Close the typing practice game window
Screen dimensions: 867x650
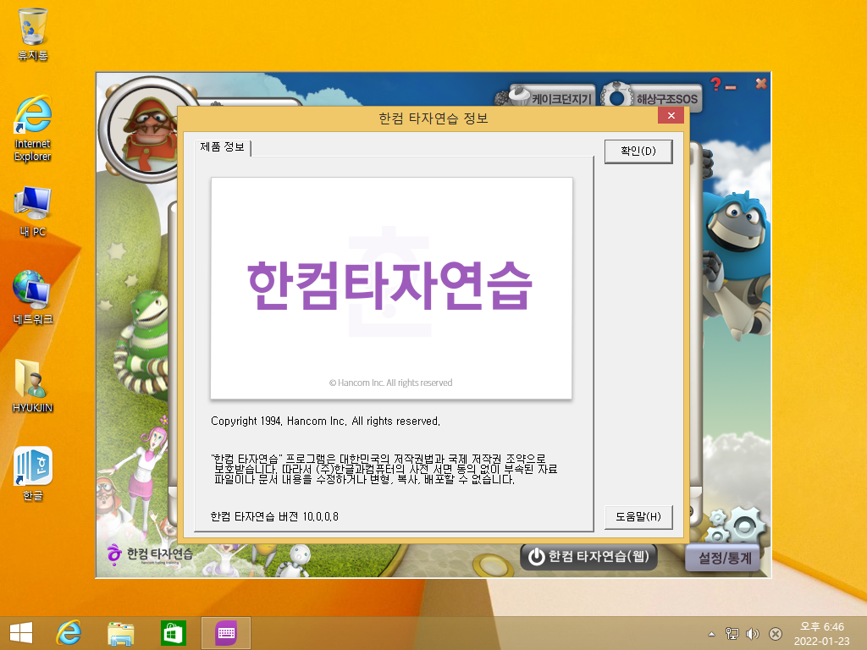761,84
